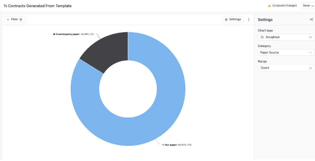
Task: Click the Doughnut chart type icon
Action: tap(262, 37)
